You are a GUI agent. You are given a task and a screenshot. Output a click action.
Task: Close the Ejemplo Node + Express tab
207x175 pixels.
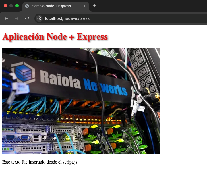coord(84,6)
